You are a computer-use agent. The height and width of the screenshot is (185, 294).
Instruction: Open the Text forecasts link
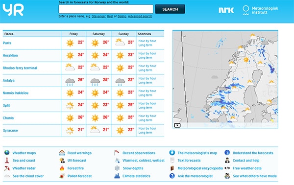click(189, 161)
